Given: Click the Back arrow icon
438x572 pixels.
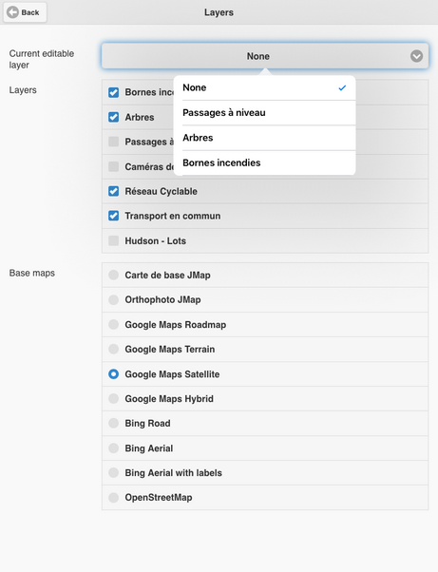Looking at the screenshot, I should (x=12, y=12).
